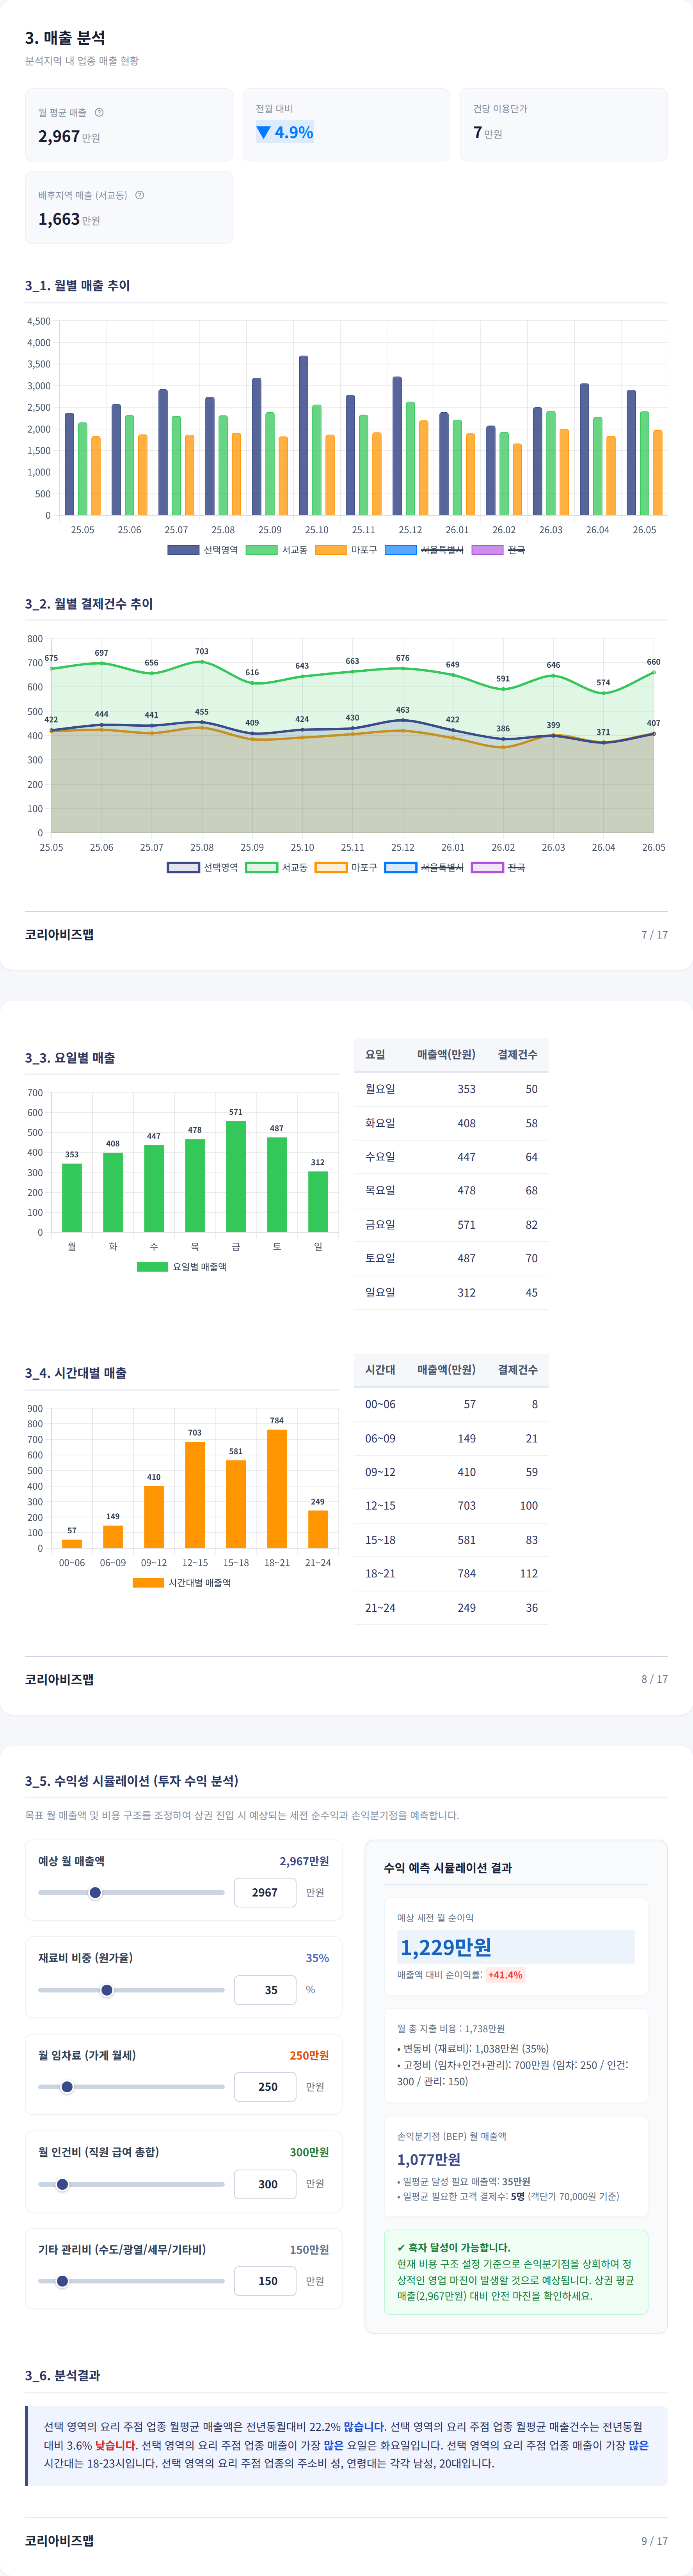The width and height of the screenshot is (693, 2576).
Task: Select the 금요일 table row label
Action: coord(380,1224)
